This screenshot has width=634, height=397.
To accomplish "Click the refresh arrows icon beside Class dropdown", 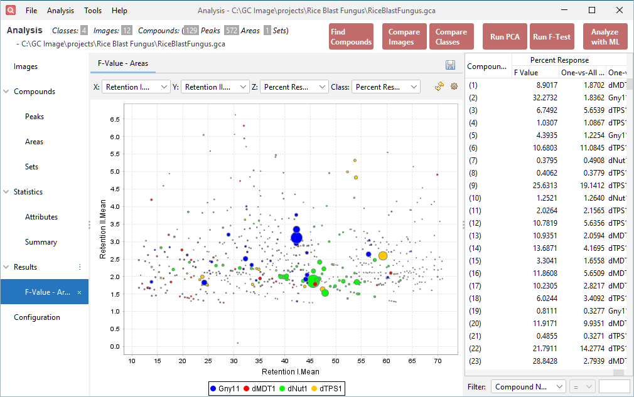I will click(439, 87).
